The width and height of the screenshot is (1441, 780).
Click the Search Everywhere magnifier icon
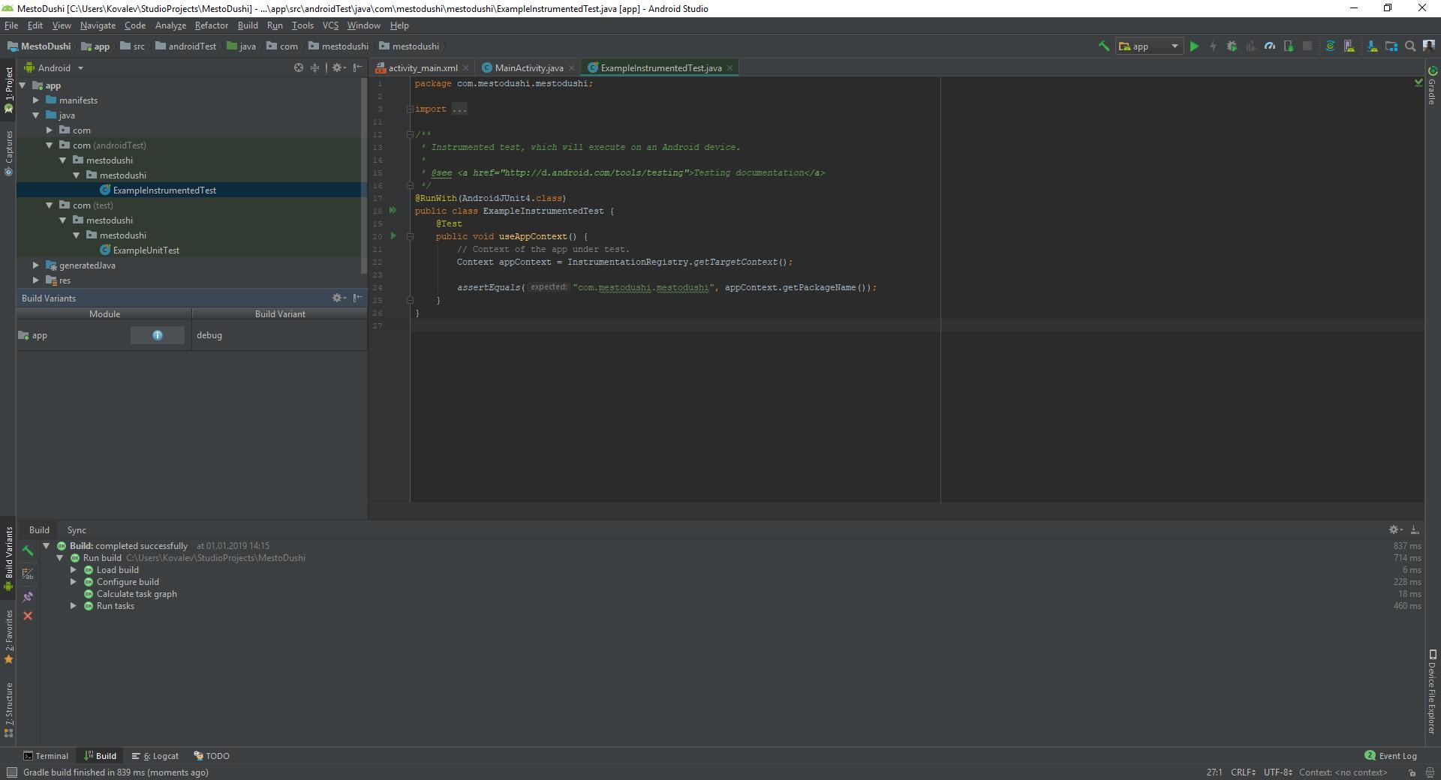1410,46
